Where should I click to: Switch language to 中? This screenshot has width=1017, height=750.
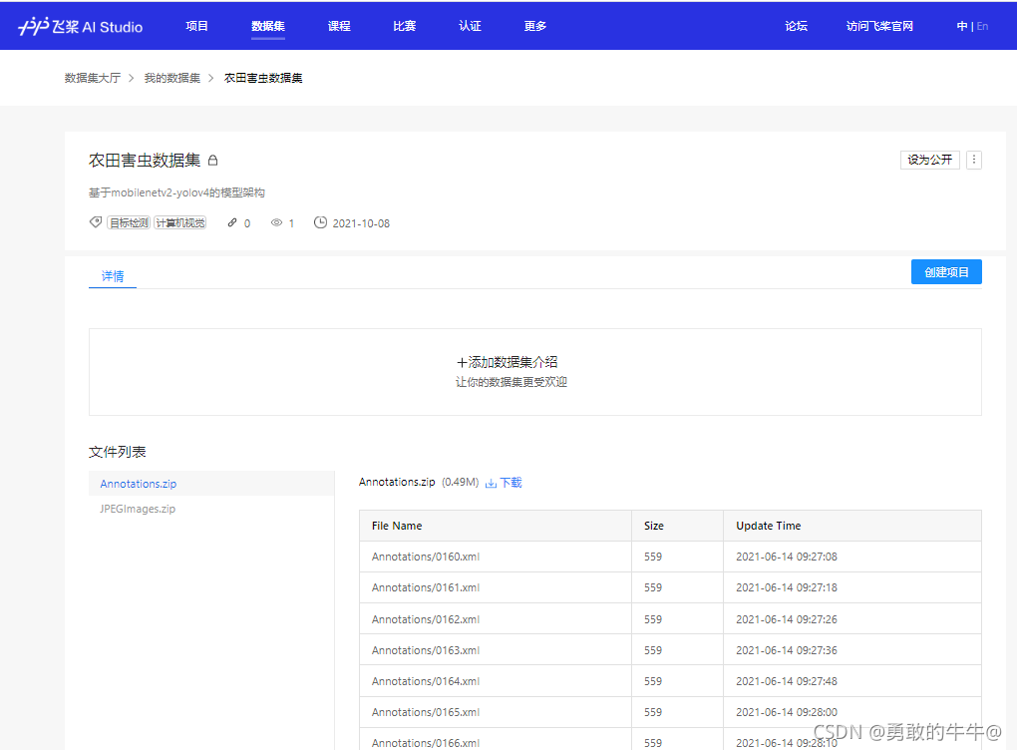pos(962,26)
